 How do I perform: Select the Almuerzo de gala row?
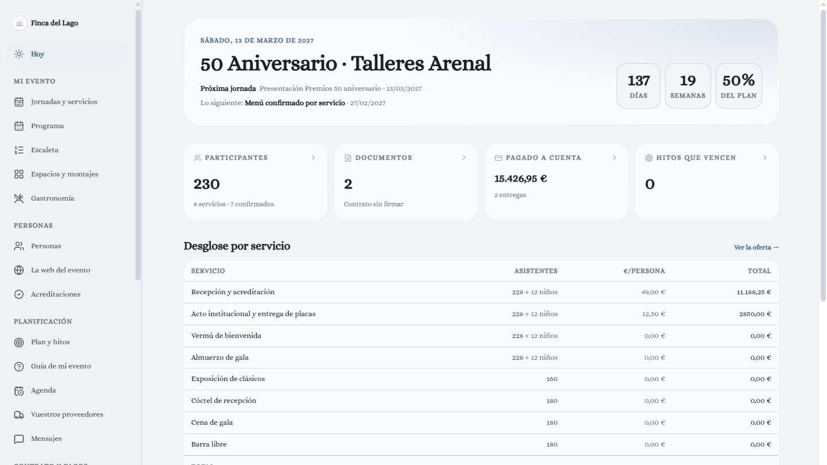pyautogui.click(x=481, y=358)
